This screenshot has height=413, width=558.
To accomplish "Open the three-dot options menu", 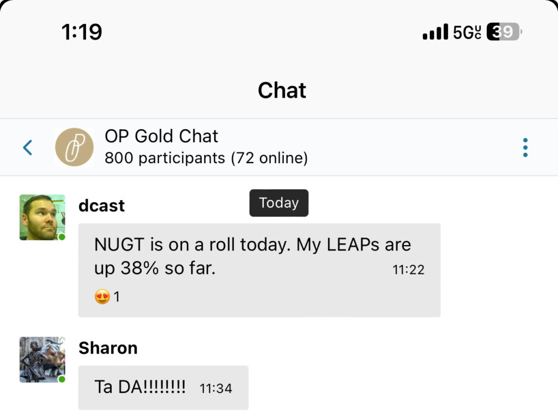I will point(525,147).
